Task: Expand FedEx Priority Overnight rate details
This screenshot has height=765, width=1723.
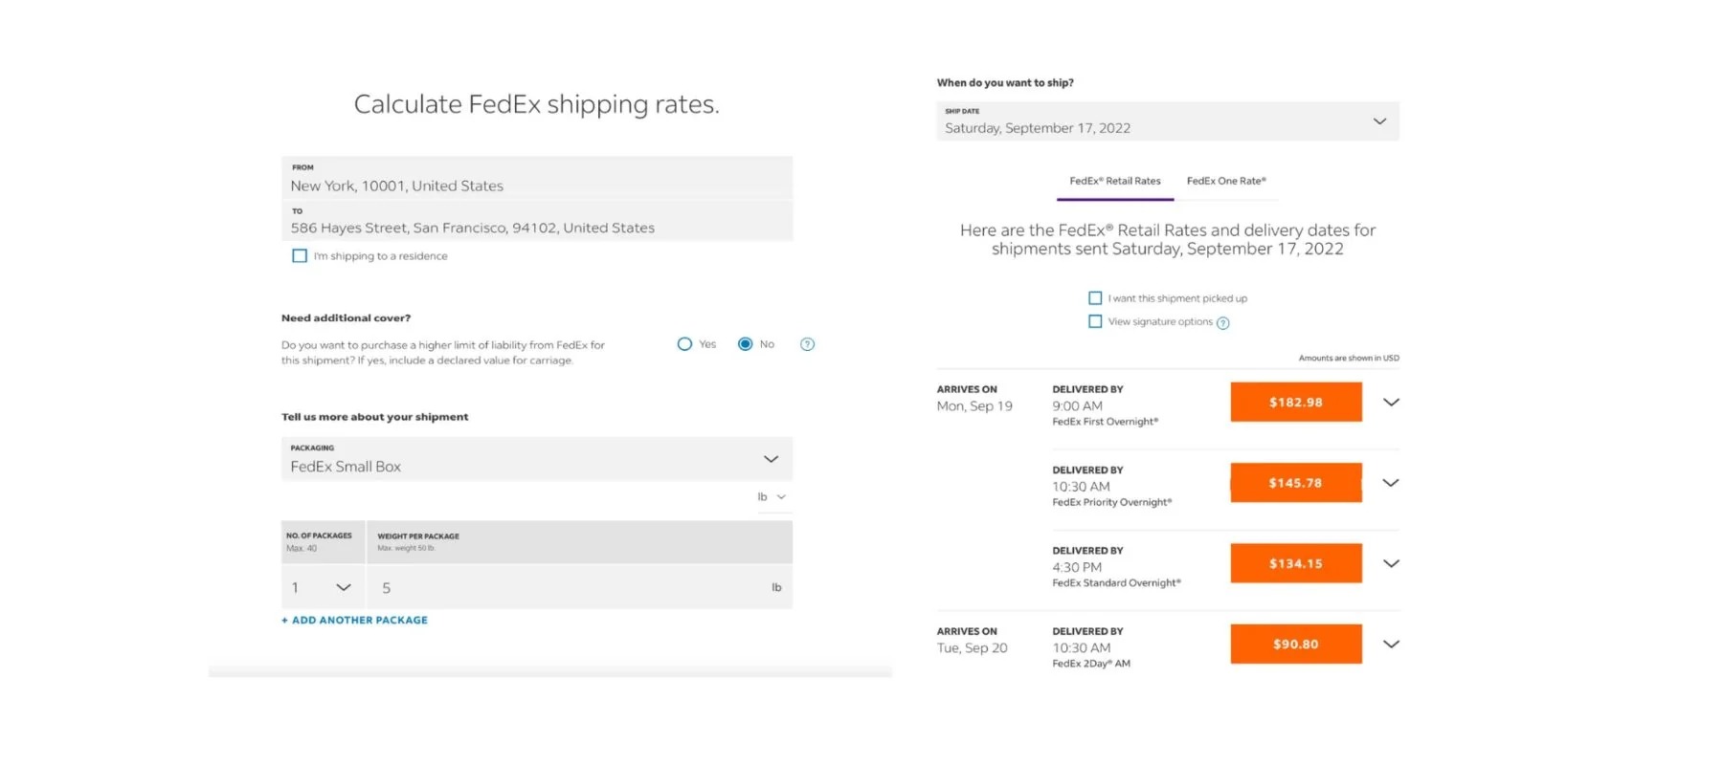Action: 1391,483
